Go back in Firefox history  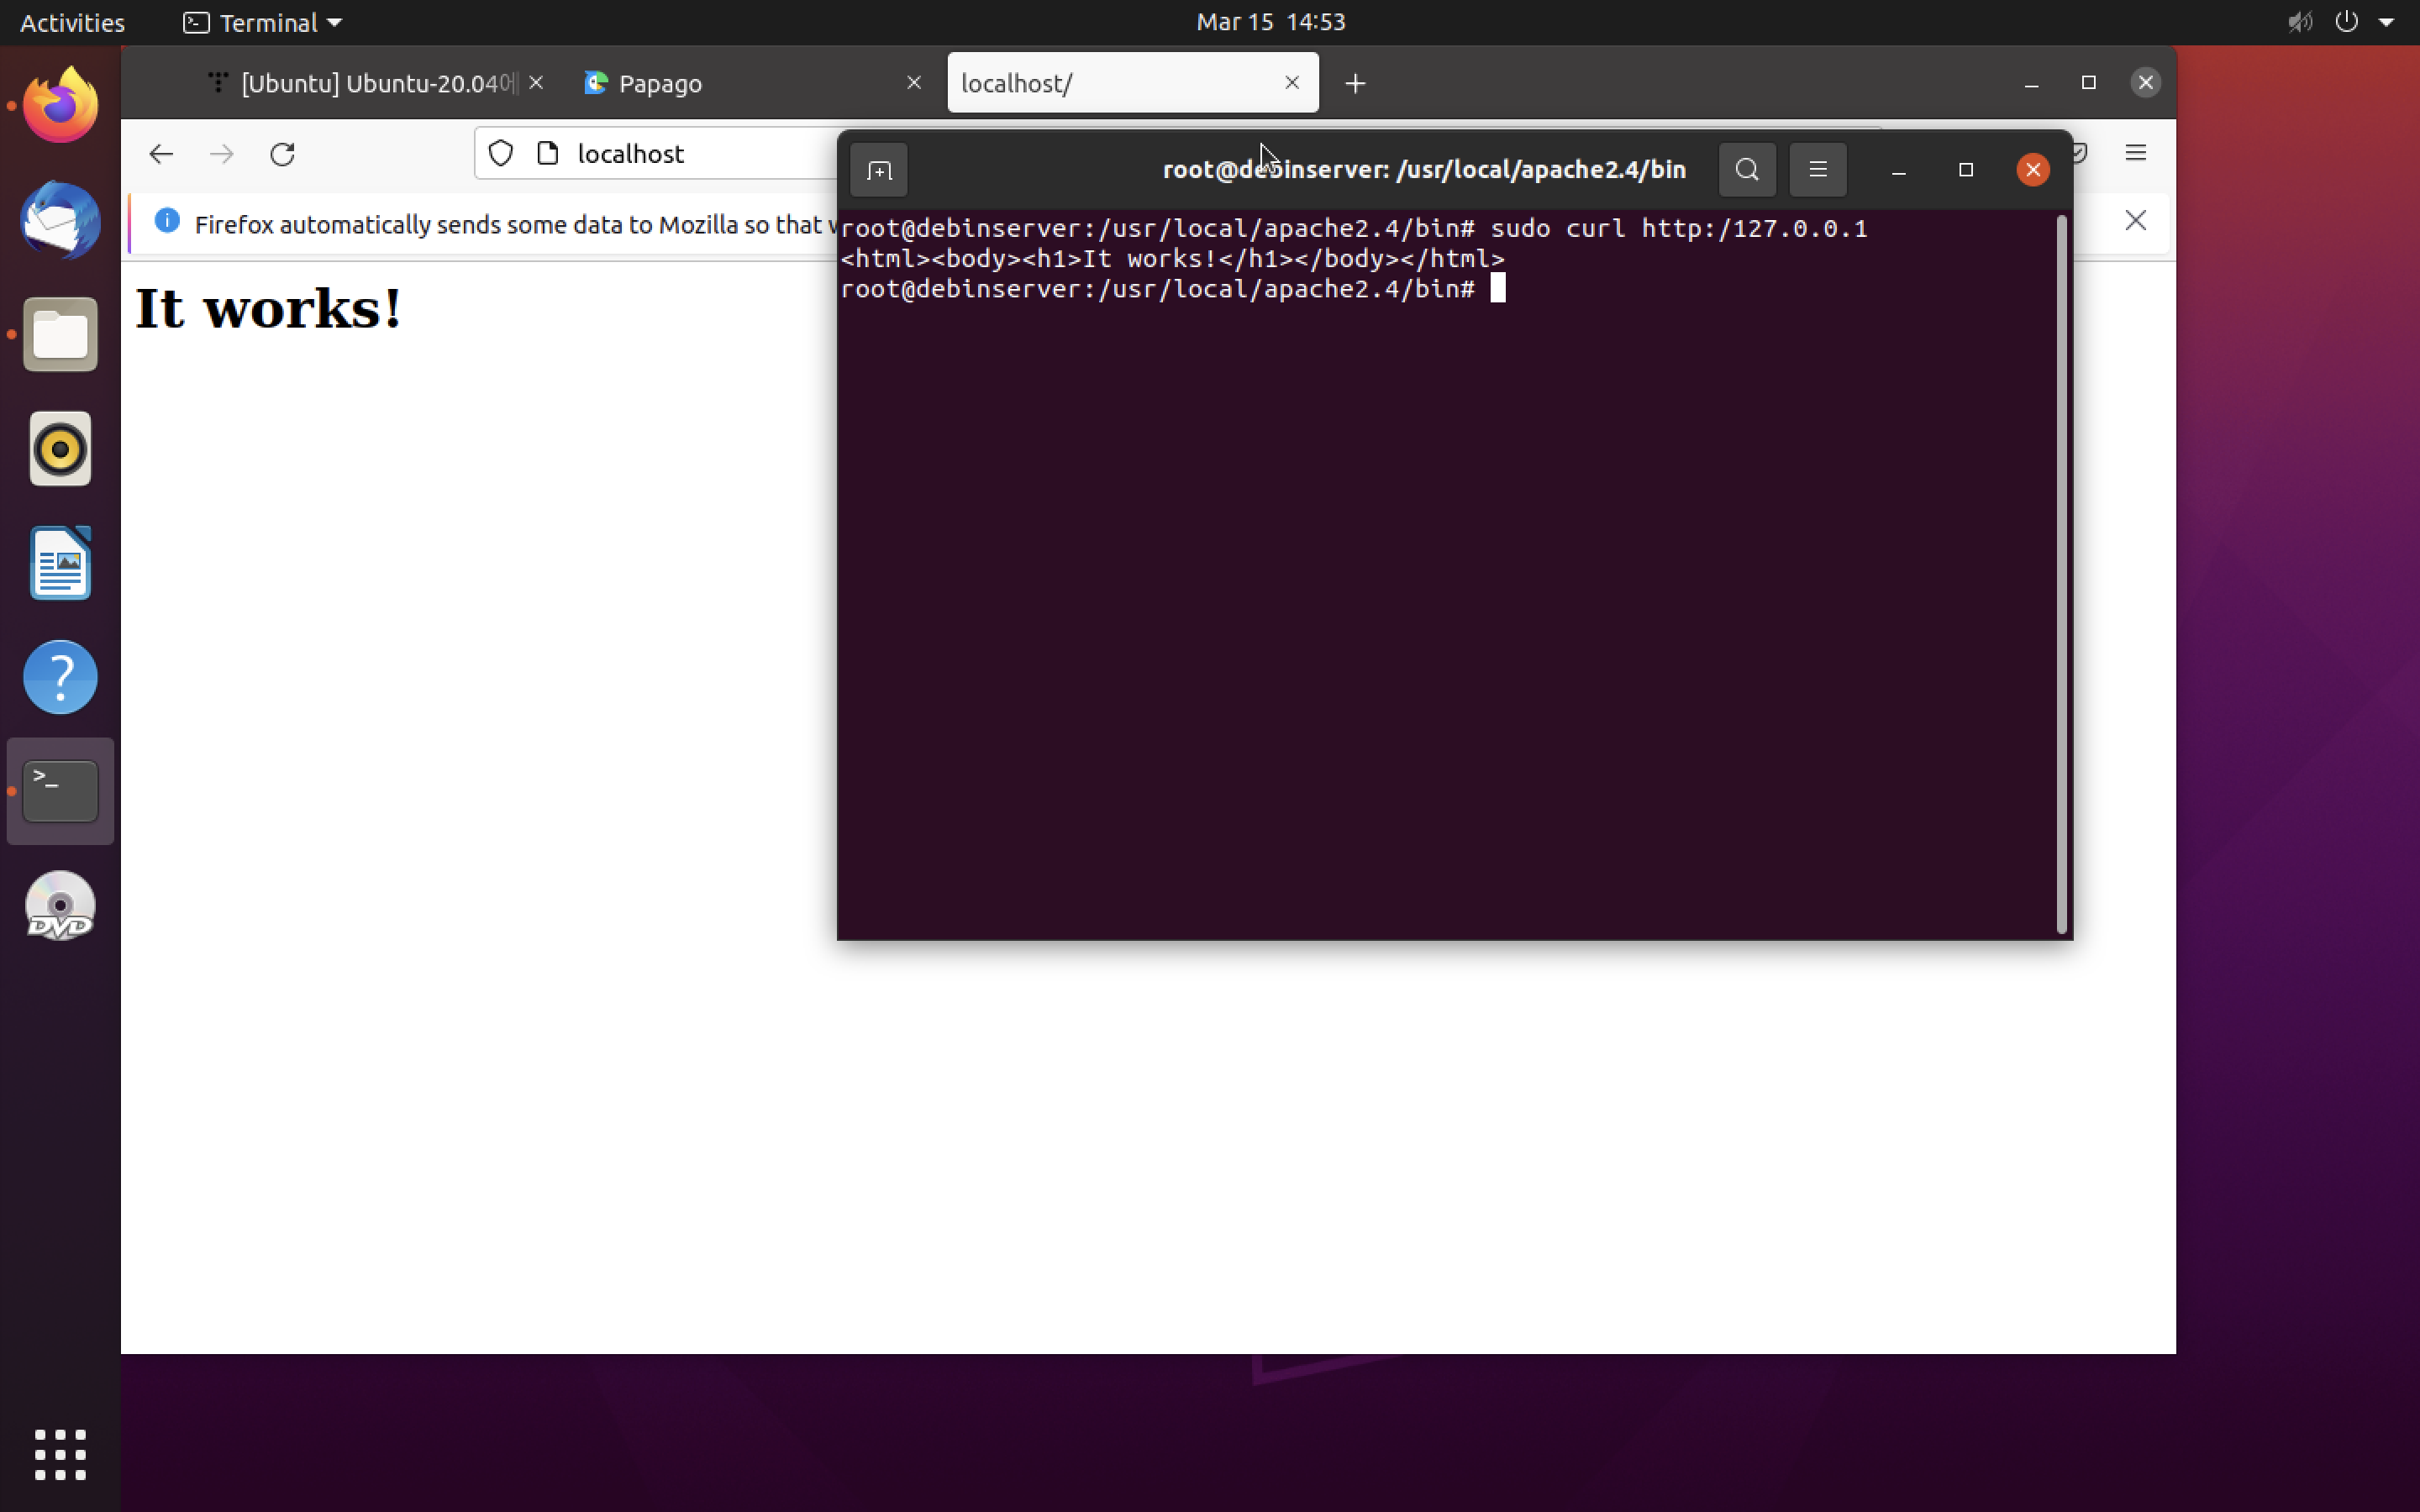161,154
